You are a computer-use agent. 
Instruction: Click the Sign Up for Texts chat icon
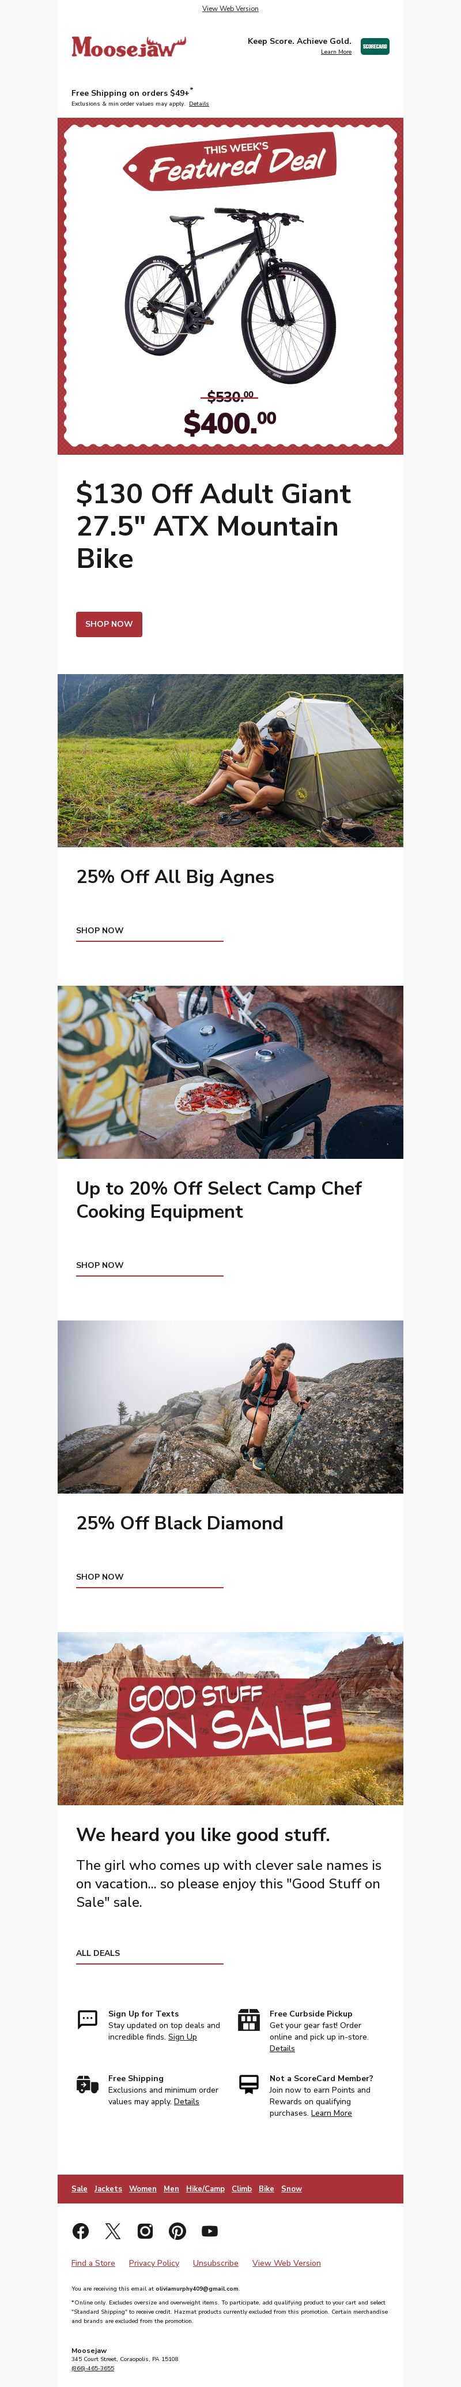click(x=87, y=2020)
